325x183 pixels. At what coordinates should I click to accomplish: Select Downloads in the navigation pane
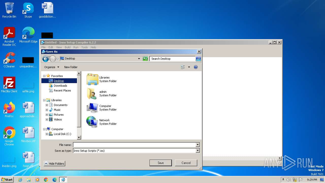click(x=60, y=86)
